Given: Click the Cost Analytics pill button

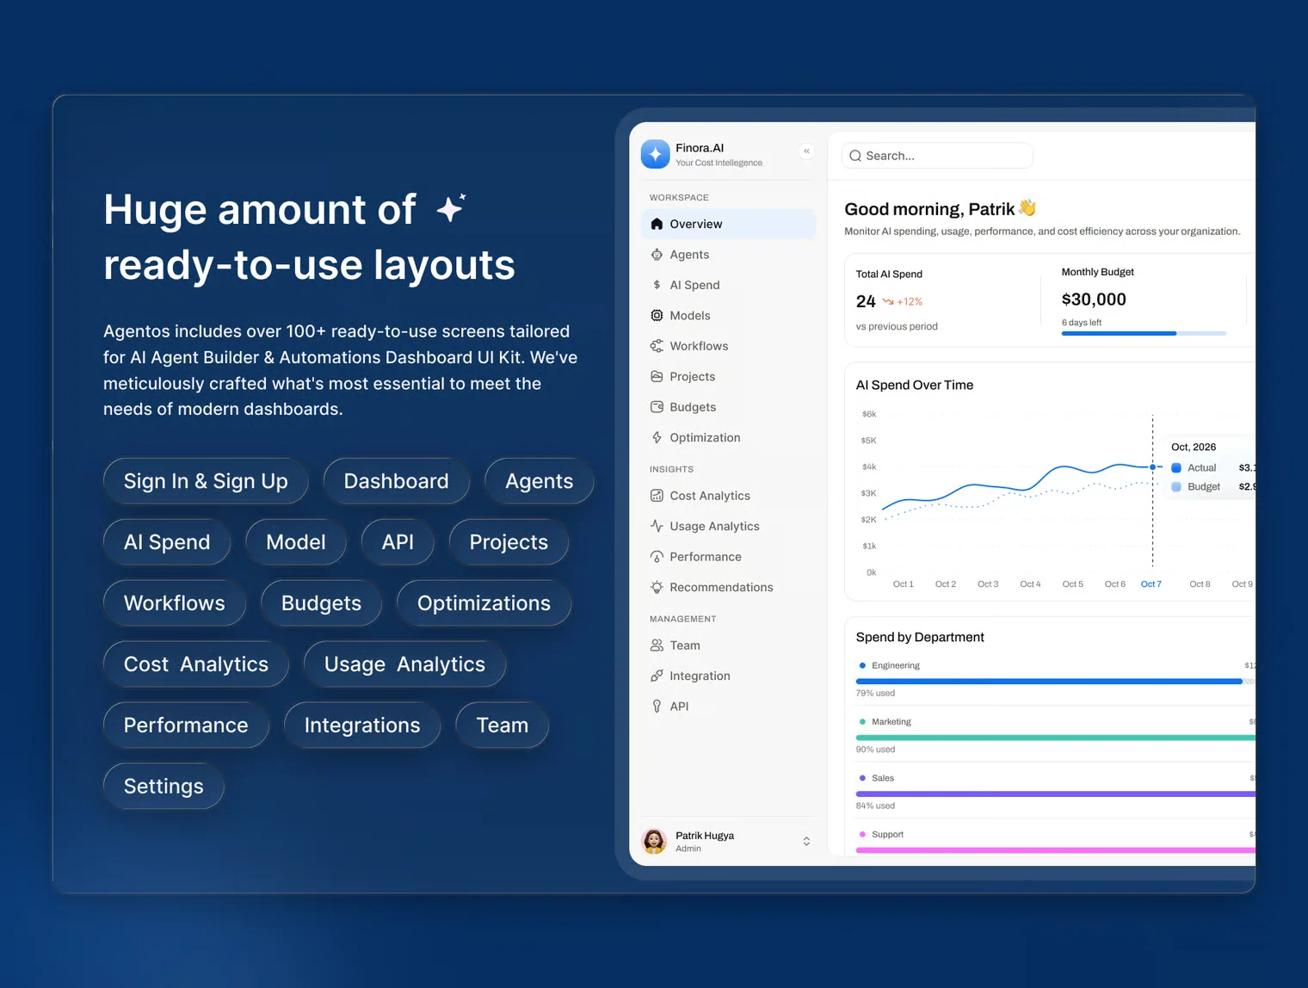Looking at the screenshot, I should point(196,664).
